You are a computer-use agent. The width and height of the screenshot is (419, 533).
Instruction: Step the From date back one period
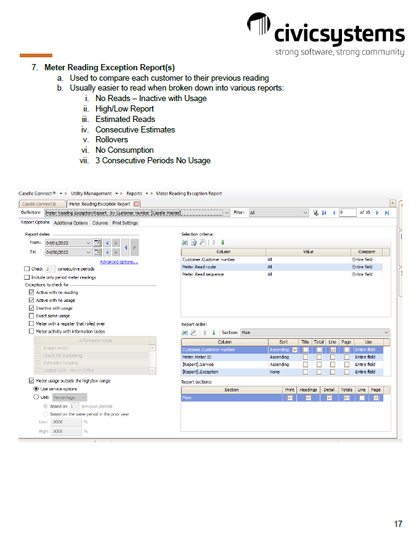pos(107,243)
